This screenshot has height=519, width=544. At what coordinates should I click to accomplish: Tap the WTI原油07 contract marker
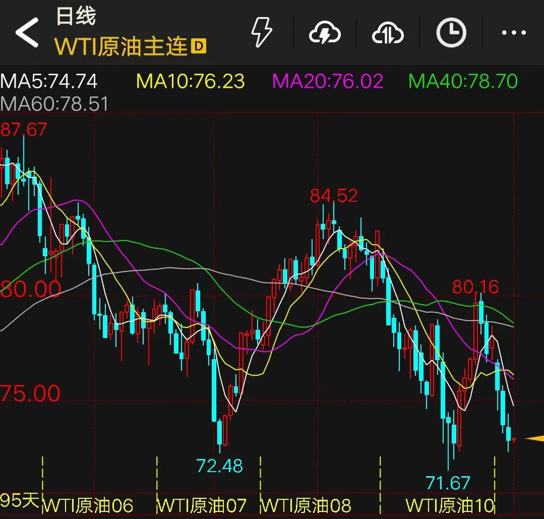(203, 505)
